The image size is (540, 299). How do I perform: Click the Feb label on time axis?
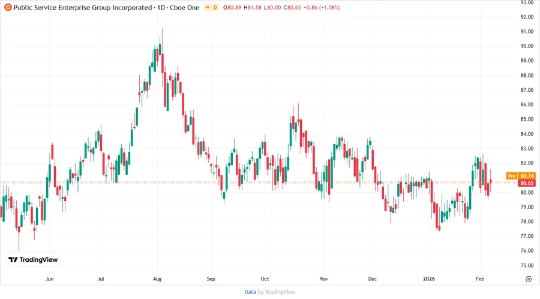[x=480, y=279]
